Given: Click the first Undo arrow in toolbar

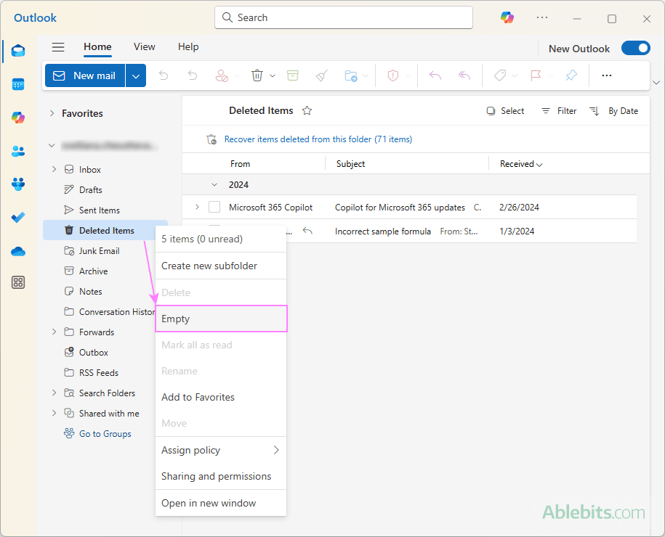Looking at the screenshot, I should pos(164,75).
